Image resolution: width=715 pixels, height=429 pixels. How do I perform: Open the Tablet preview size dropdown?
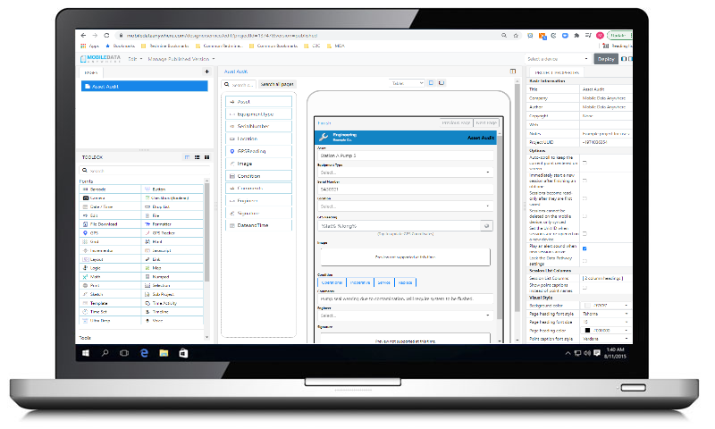pyautogui.click(x=407, y=83)
